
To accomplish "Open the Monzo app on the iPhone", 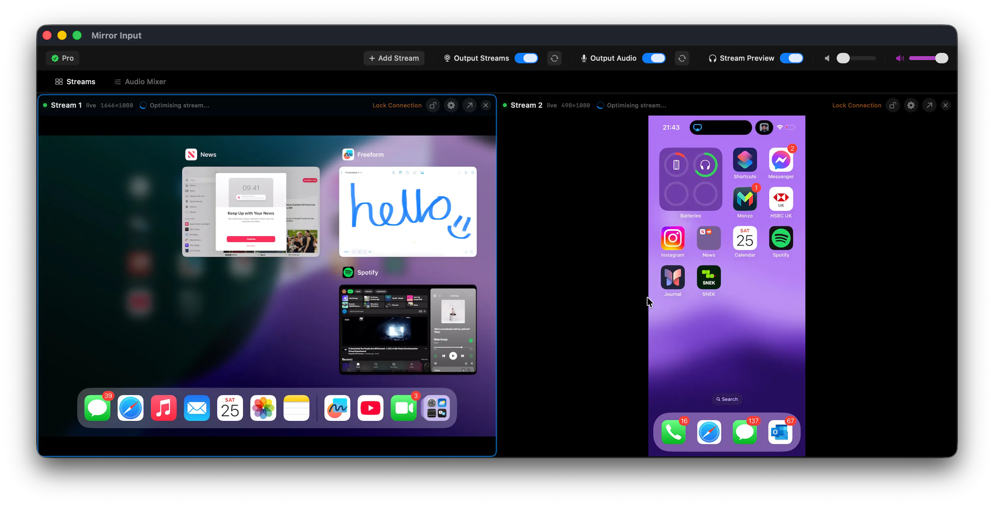I will point(745,199).
